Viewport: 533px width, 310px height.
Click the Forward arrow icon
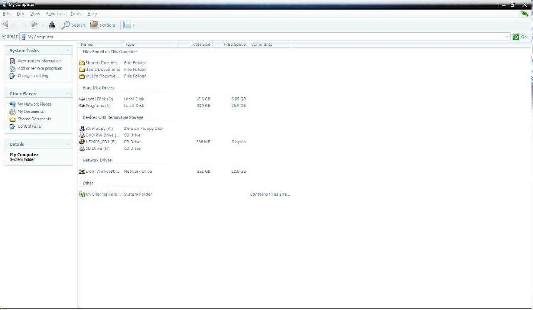35,25
